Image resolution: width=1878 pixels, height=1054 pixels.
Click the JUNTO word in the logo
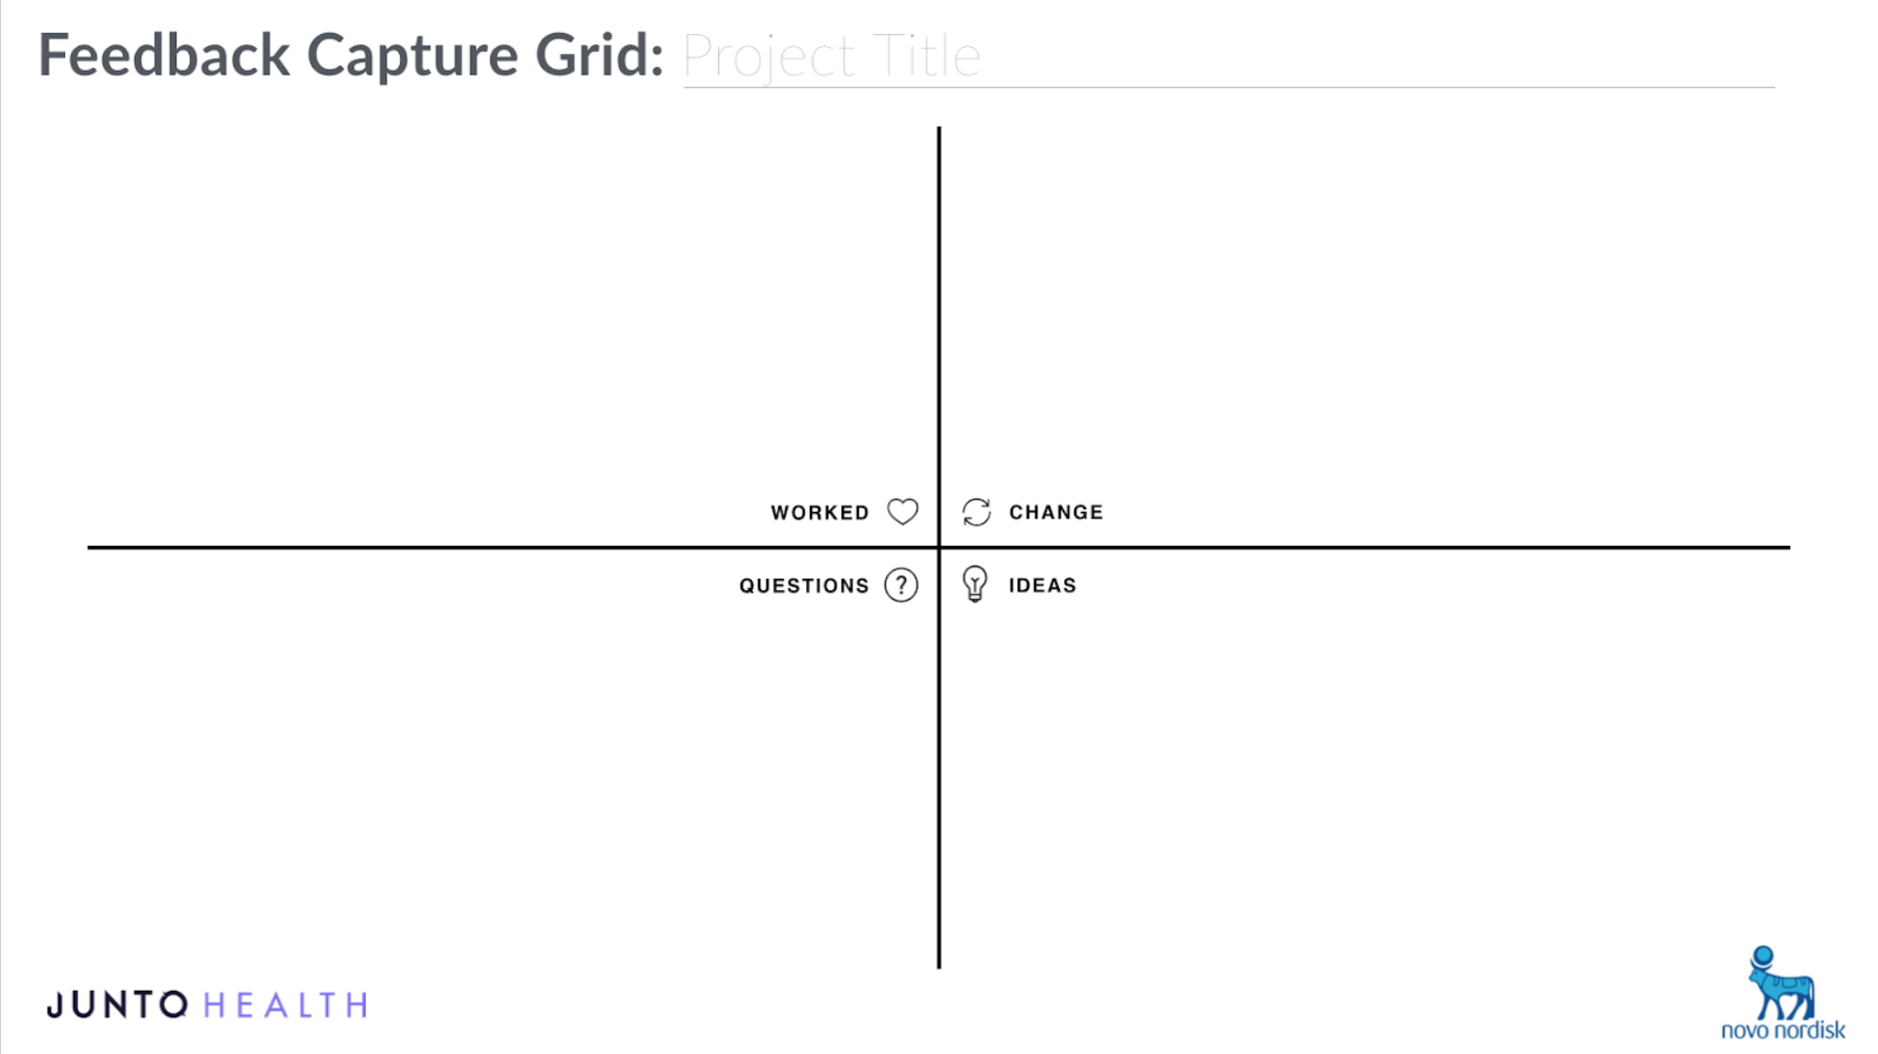118,1005
